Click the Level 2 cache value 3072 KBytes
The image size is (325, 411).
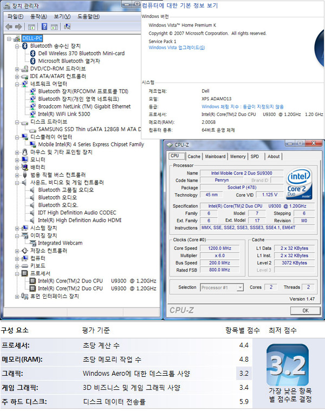pyautogui.click(x=294, y=263)
